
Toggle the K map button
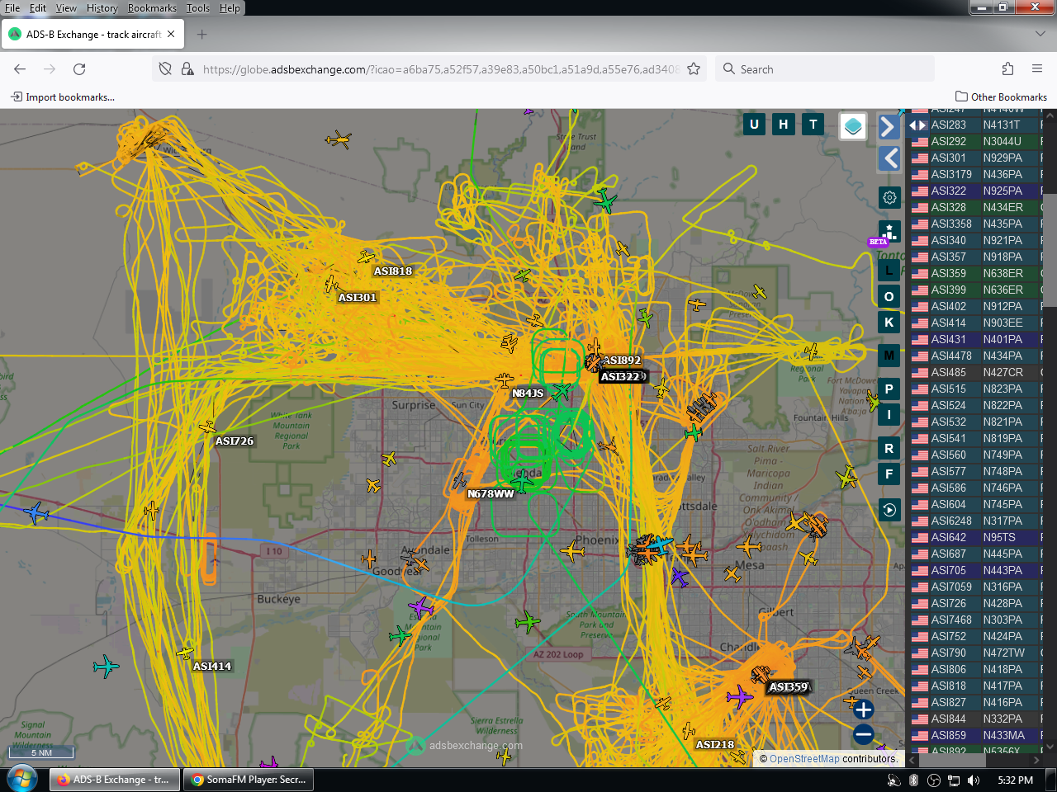tap(889, 323)
